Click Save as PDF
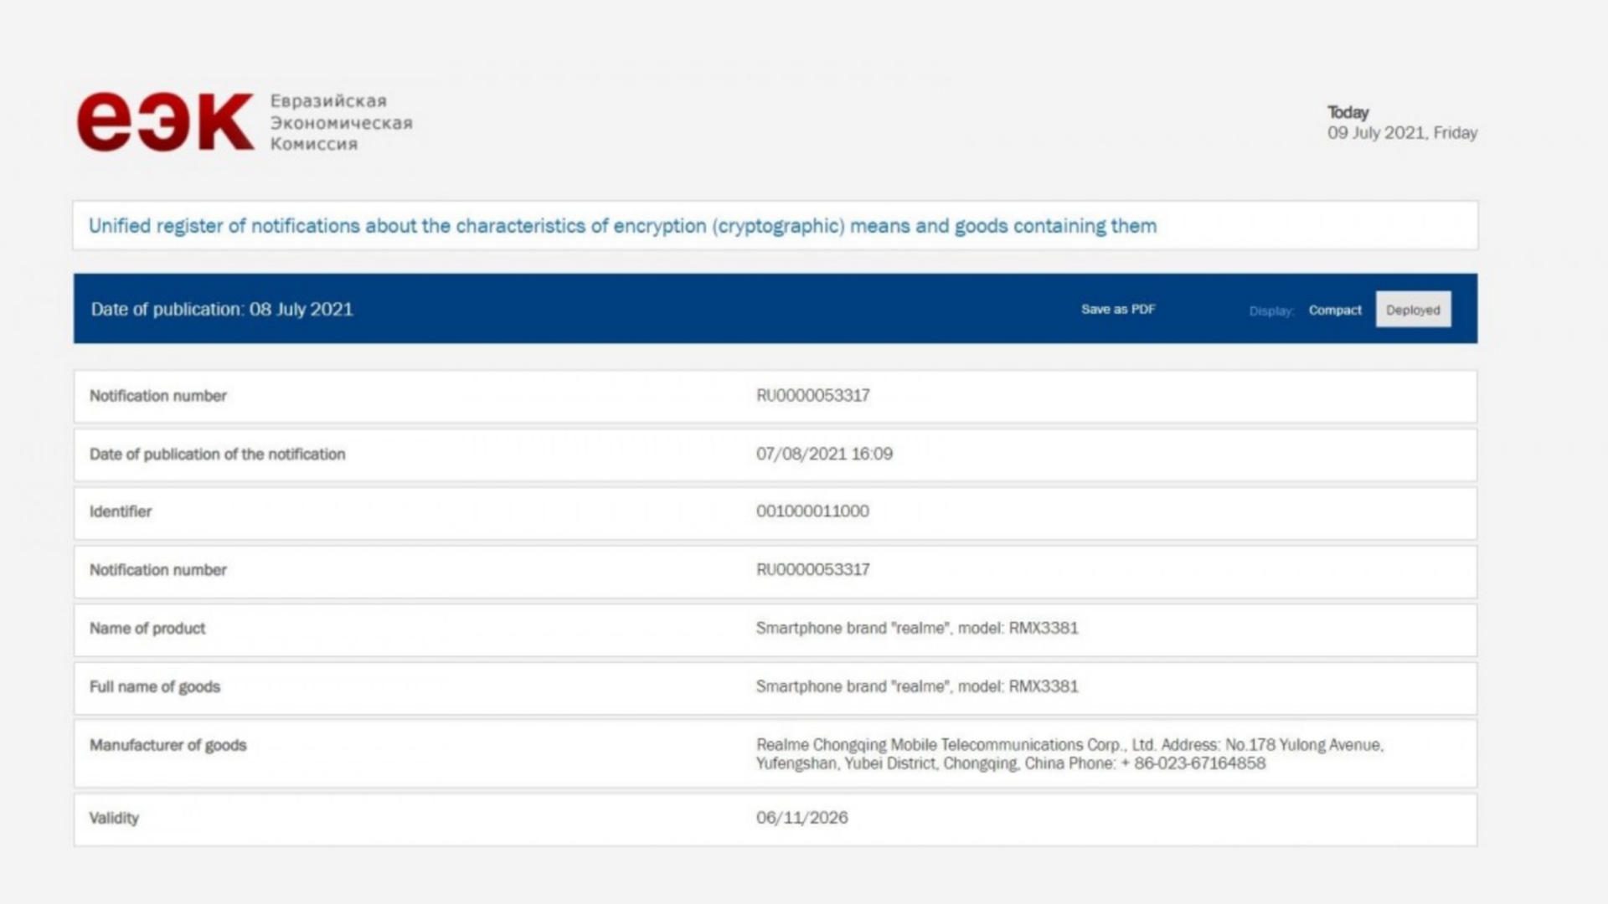The width and height of the screenshot is (1608, 904). click(1117, 310)
